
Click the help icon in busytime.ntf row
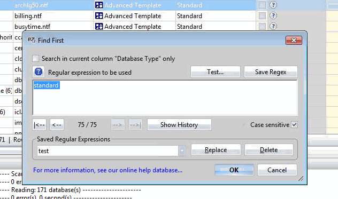pos(273,26)
